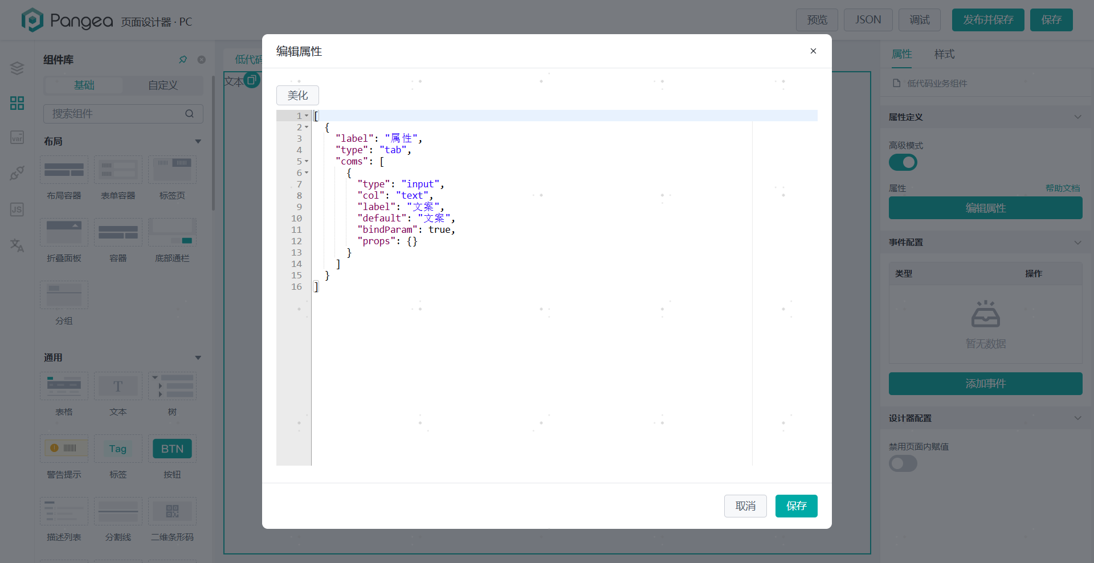Switch to the 基础 components tab
Viewport: 1094px width, 563px height.
click(x=84, y=85)
